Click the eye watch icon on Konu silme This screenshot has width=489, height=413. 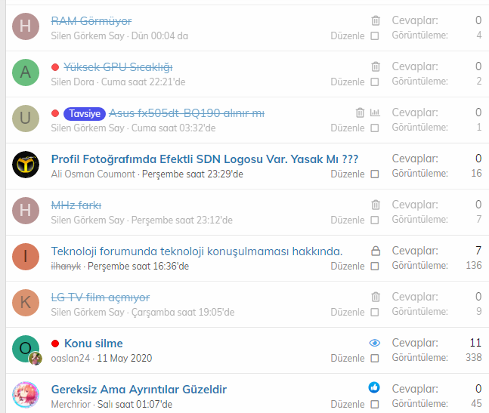[x=375, y=343]
